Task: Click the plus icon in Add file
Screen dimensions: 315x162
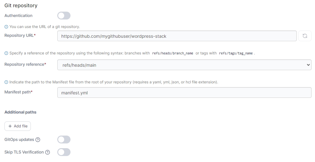Action: point(10,126)
